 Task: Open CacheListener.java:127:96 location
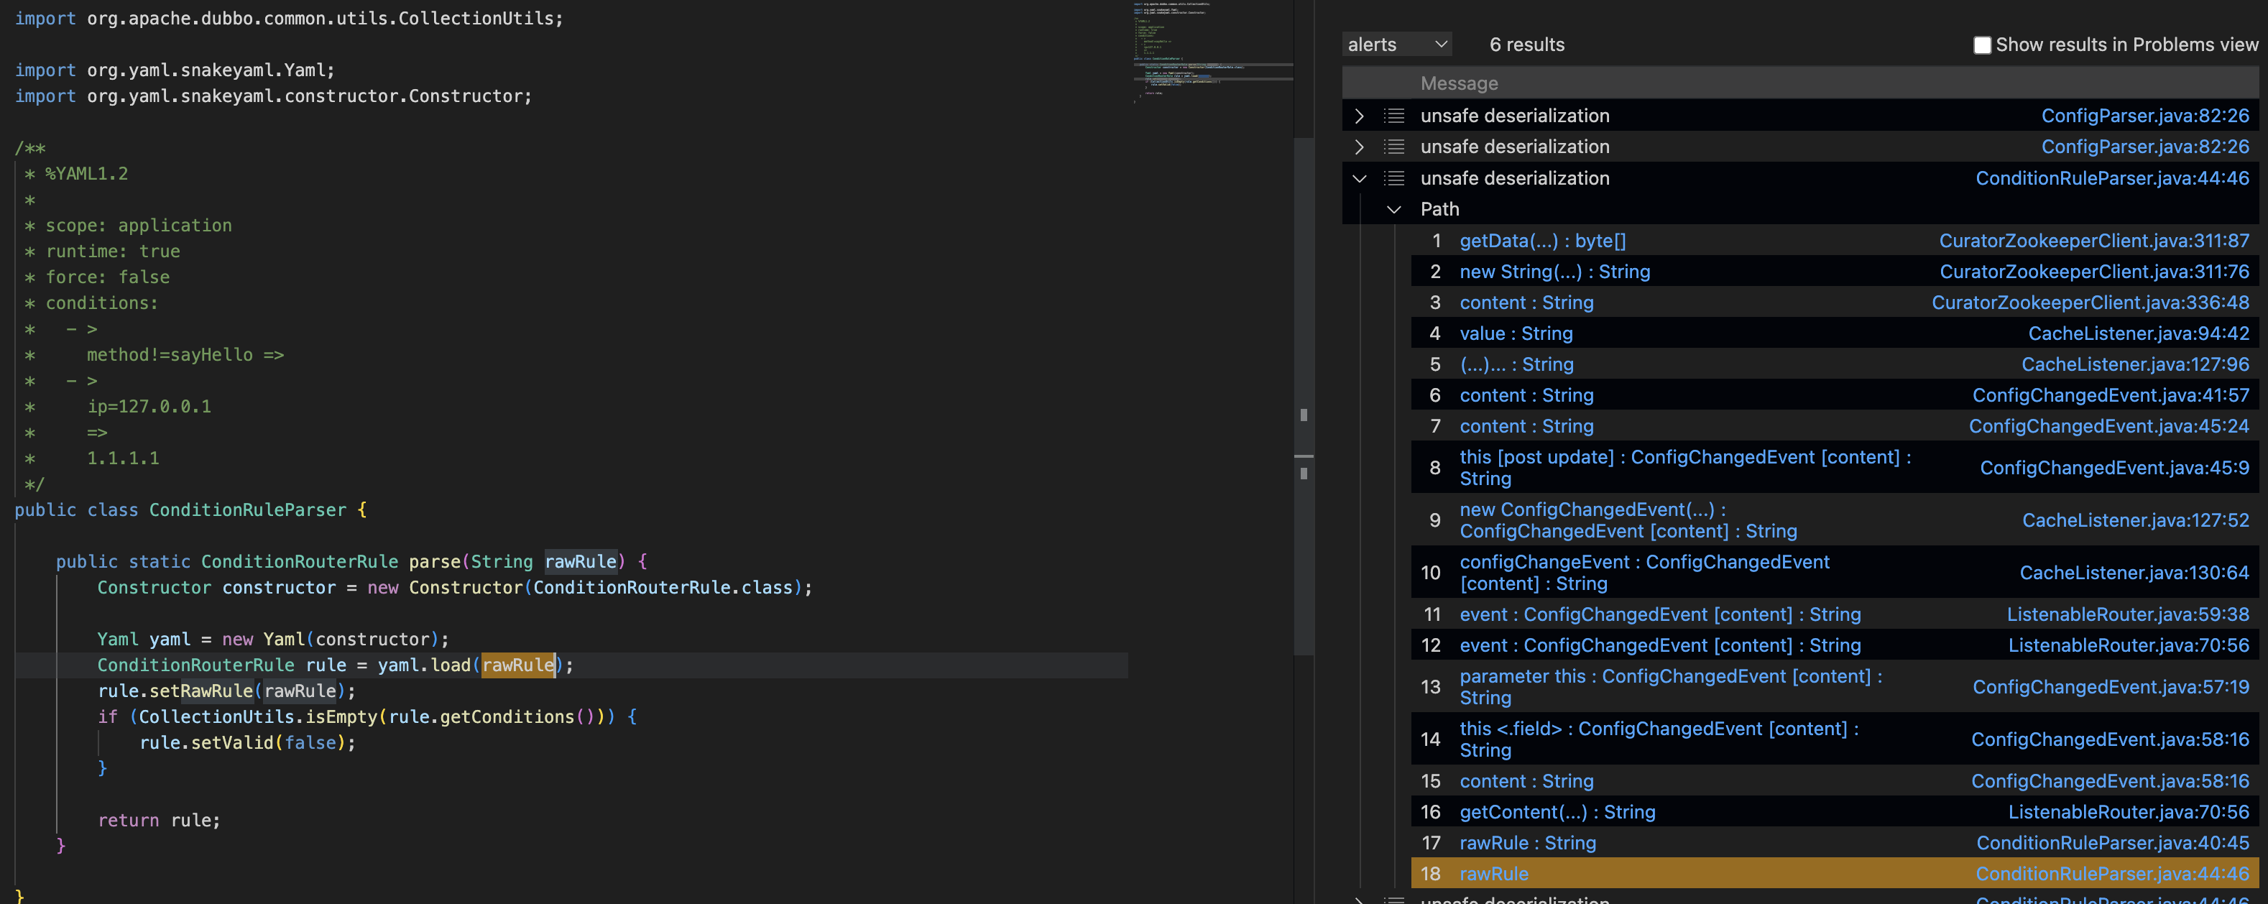click(x=2135, y=364)
